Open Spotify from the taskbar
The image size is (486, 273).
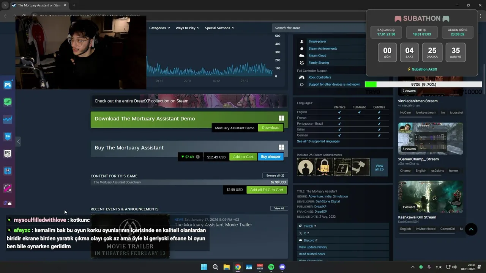(x=271, y=267)
